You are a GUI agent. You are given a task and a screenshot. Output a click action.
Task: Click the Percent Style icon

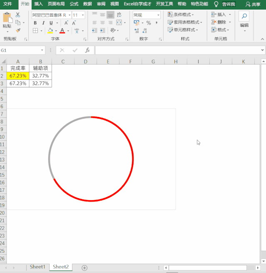(149, 23)
